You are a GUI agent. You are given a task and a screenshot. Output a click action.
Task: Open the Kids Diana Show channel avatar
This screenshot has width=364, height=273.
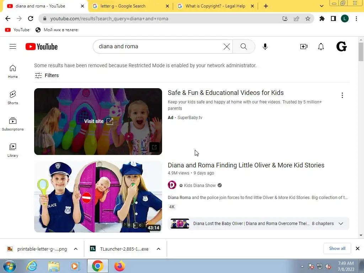[172, 185]
